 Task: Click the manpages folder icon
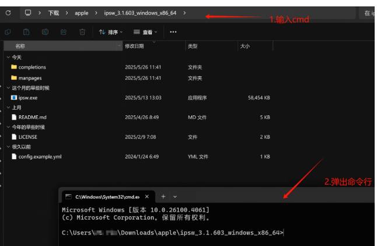tap(14, 78)
